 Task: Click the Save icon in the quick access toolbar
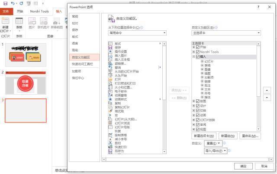point(6,3)
